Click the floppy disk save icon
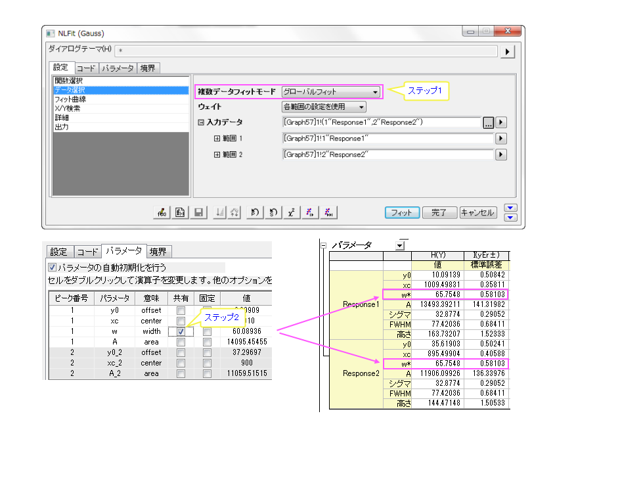This screenshot has height=493, width=641. [x=199, y=212]
